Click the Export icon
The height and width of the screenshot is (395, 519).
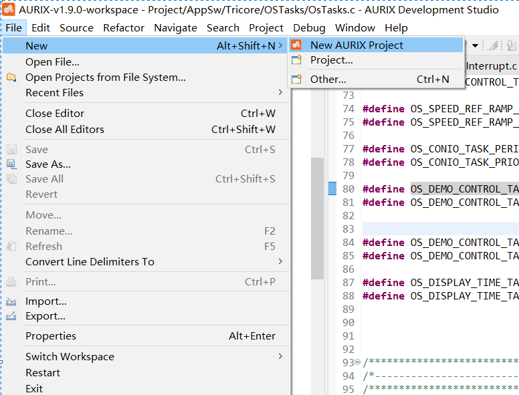click(x=11, y=316)
